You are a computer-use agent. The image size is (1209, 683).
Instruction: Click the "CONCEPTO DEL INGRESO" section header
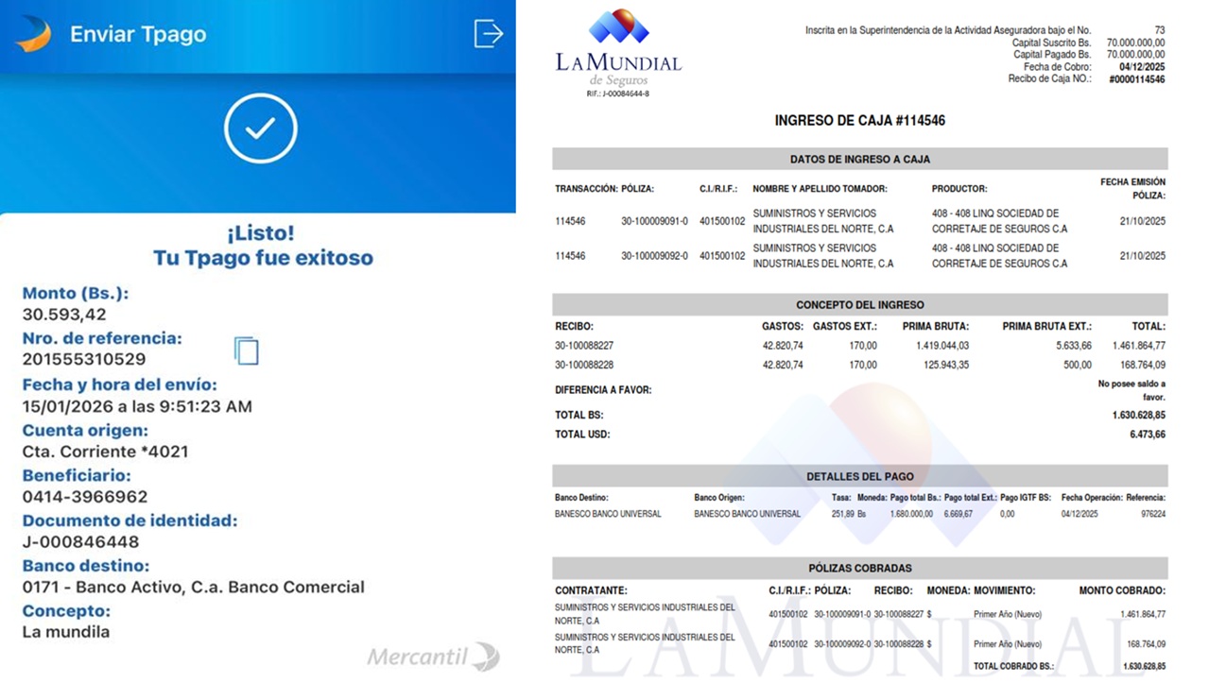click(859, 305)
